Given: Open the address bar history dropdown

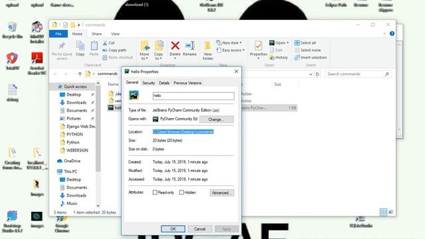Looking at the screenshot, I should click(x=311, y=74).
